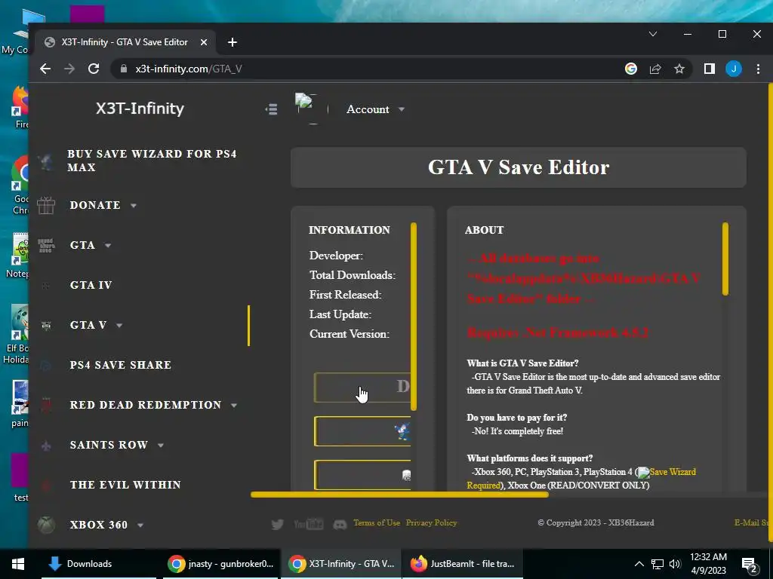Open the notification center icon
This screenshot has height=579, width=773.
pyautogui.click(x=749, y=565)
